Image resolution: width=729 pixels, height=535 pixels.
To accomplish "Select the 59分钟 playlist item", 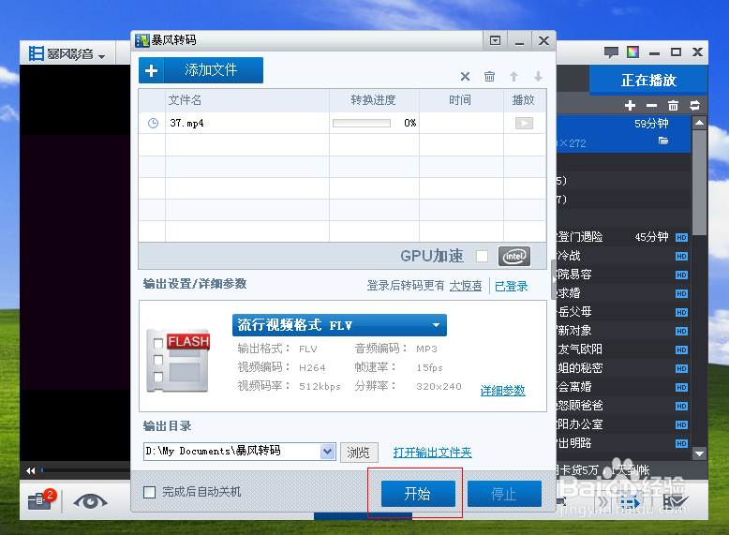I will (623, 133).
